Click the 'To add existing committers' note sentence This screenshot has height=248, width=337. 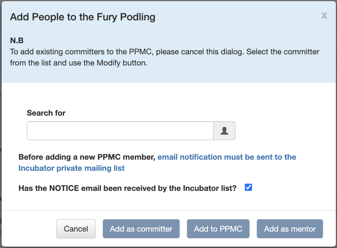pos(127,52)
